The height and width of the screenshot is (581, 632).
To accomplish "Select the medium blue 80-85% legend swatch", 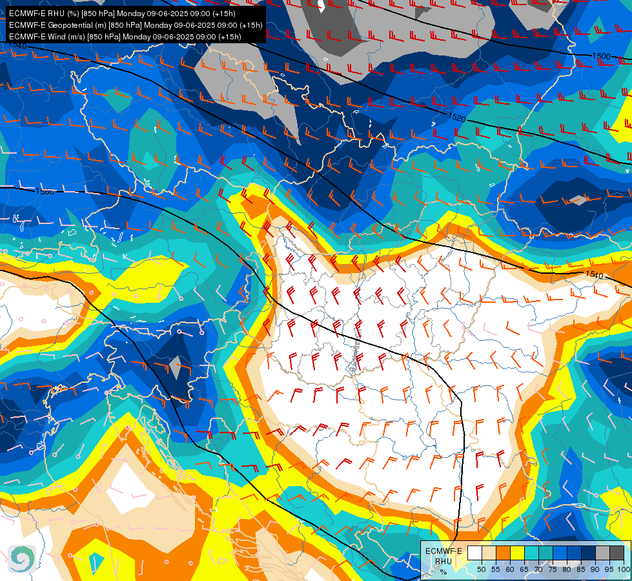I will [x=575, y=553].
